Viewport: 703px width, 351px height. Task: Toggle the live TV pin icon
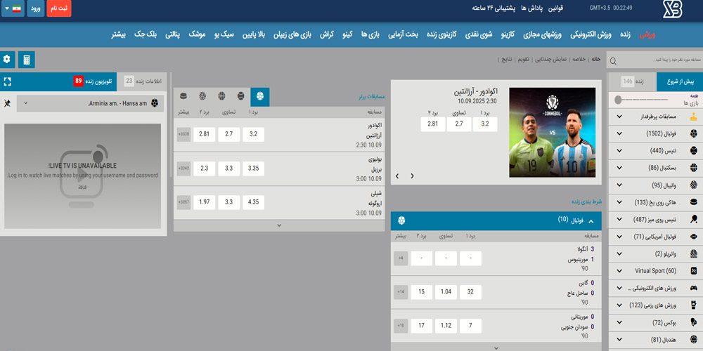pyautogui.click(x=7, y=103)
